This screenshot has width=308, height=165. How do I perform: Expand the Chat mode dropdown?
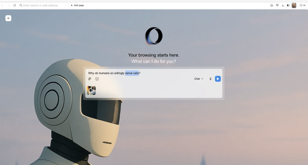pos(199,79)
